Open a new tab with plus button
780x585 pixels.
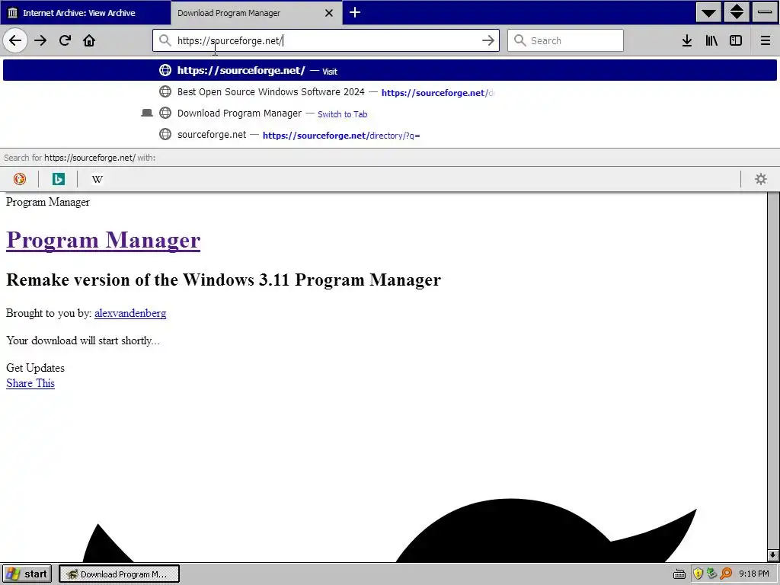355,12
